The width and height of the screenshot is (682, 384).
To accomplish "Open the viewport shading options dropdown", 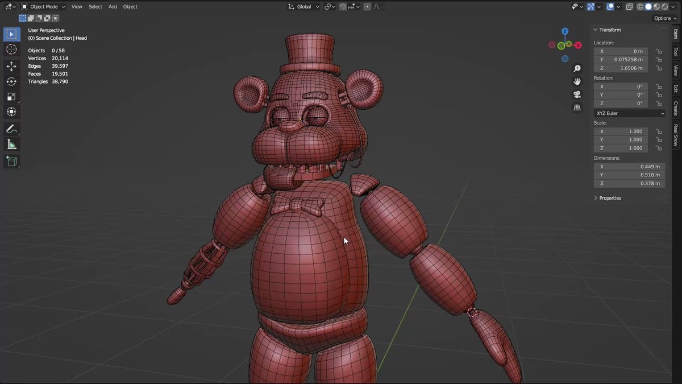I will [x=673, y=6].
